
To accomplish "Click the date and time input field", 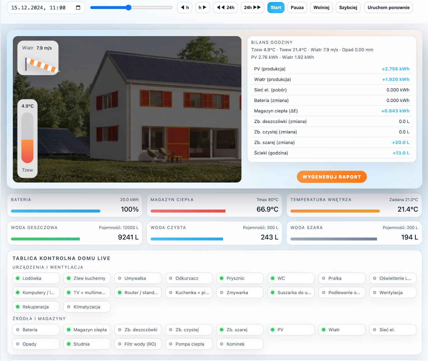I will click(40, 8).
